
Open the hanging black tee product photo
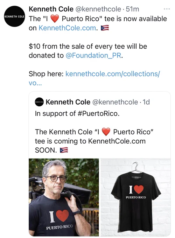pyautogui.click(x=136, y=197)
